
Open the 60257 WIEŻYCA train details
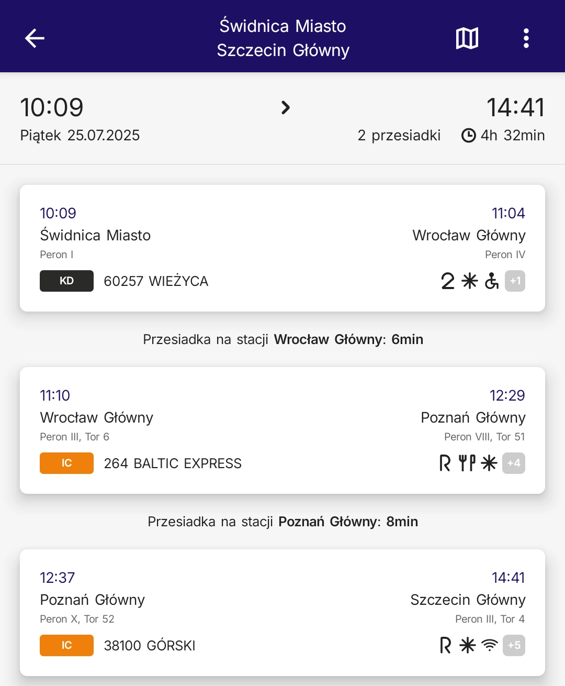pyautogui.click(x=156, y=281)
